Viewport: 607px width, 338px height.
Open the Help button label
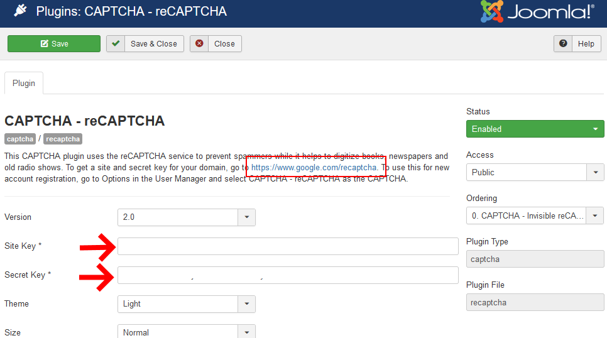(x=586, y=44)
